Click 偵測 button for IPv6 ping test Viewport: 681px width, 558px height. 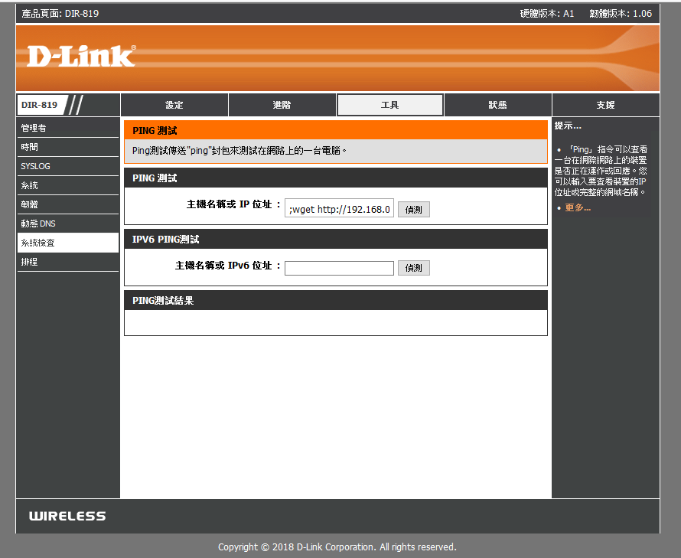(x=413, y=268)
